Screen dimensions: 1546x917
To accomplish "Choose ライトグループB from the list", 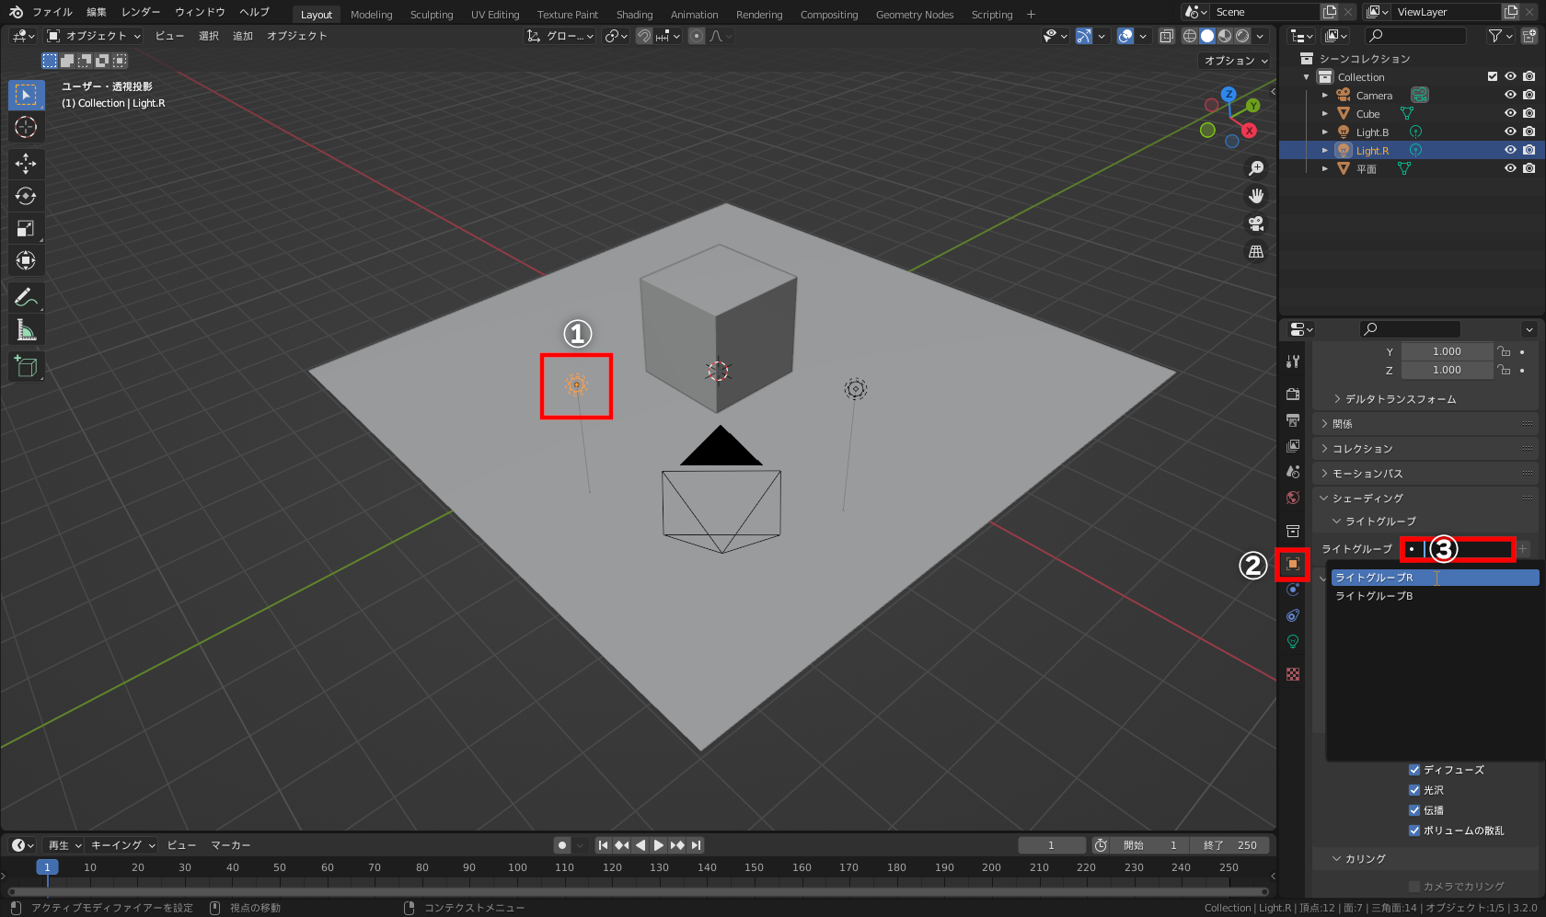I will (x=1435, y=596).
